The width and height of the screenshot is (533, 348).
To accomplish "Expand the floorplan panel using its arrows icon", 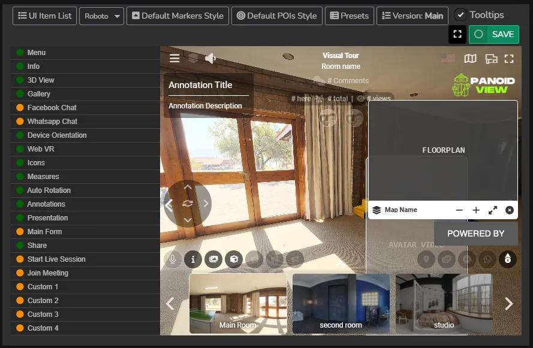I will coord(493,210).
